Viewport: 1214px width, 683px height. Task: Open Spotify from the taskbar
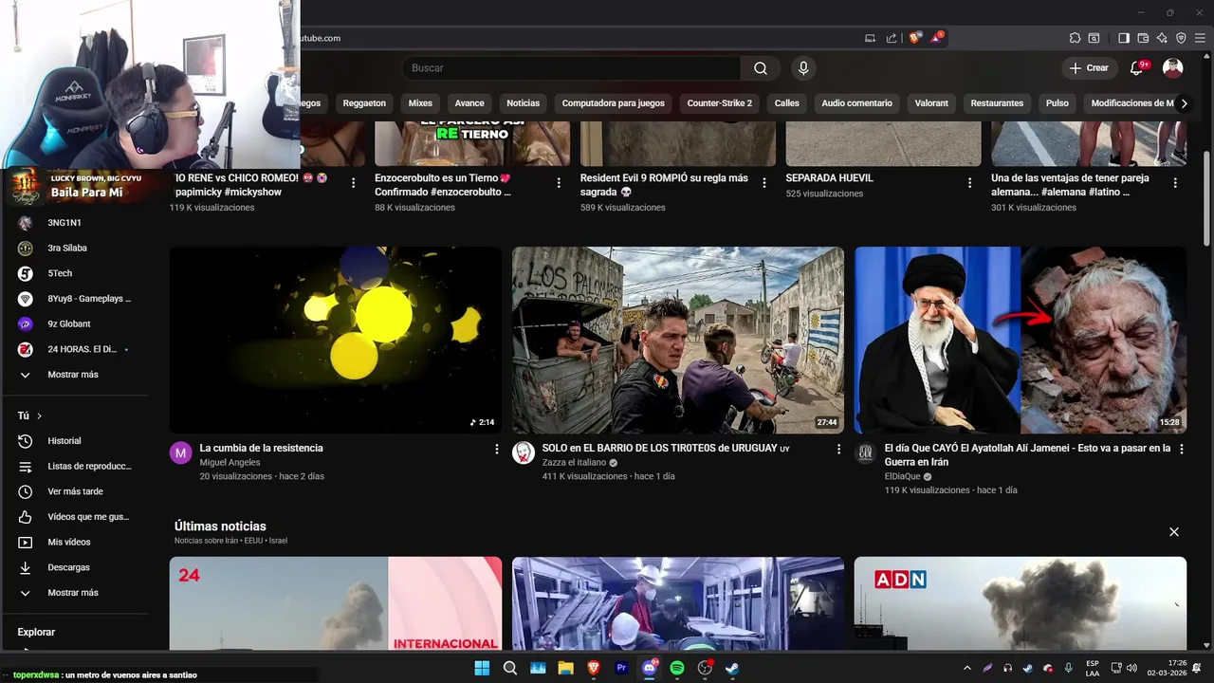[x=677, y=668]
